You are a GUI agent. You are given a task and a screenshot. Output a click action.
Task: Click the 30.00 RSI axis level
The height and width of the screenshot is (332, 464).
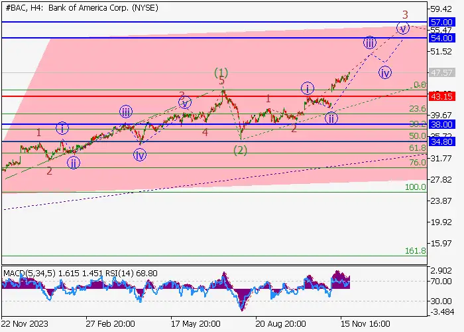click(441, 301)
